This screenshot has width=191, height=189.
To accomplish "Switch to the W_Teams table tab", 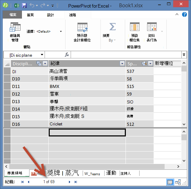I will [92, 174].
